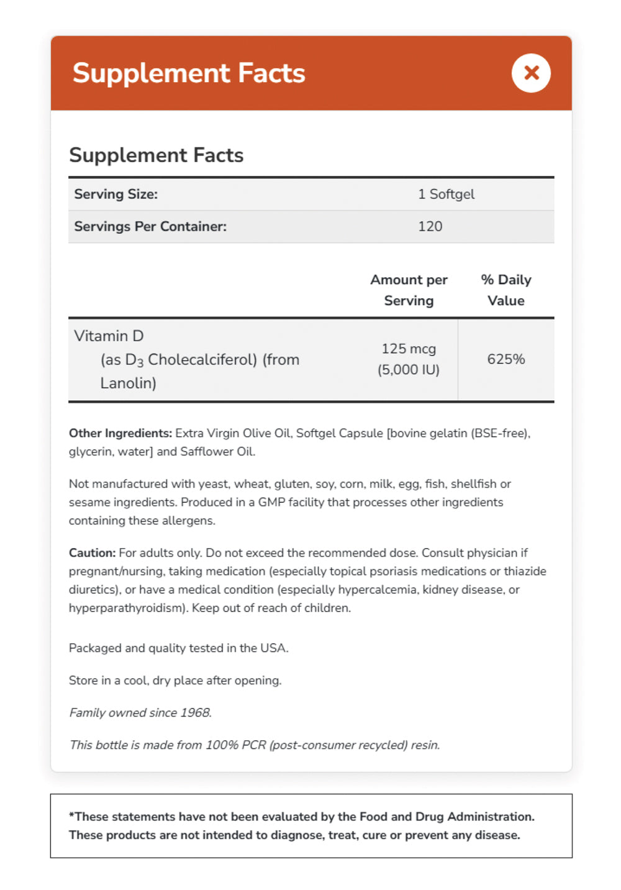Click the dark Supplement Facts section heading

tap(156, 155)
